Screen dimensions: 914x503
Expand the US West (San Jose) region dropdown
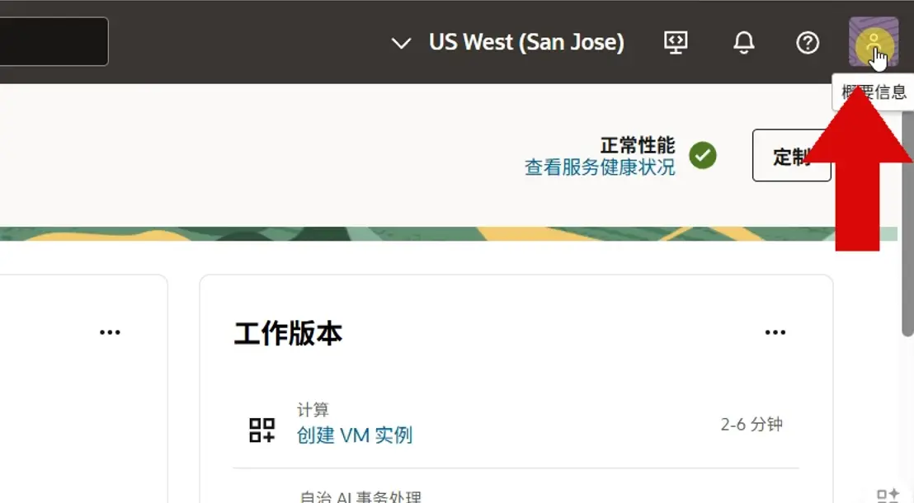507,42
